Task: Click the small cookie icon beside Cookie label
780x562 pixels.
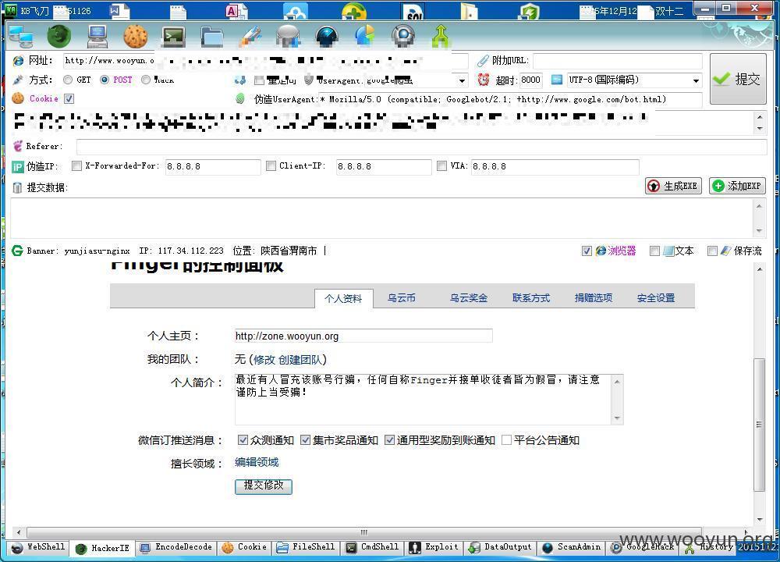Action: [18, 98]
